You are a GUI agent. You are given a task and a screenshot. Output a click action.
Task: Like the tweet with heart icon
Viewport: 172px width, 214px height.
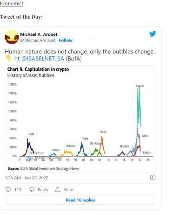[x=8, y=189]
